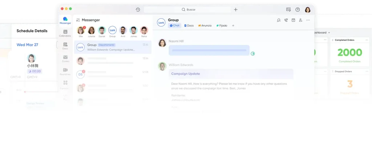The height and width of the screenshot is (145, 372).
Task: Open the group calendar icon in chat header
Action: (x=293, y=20)
